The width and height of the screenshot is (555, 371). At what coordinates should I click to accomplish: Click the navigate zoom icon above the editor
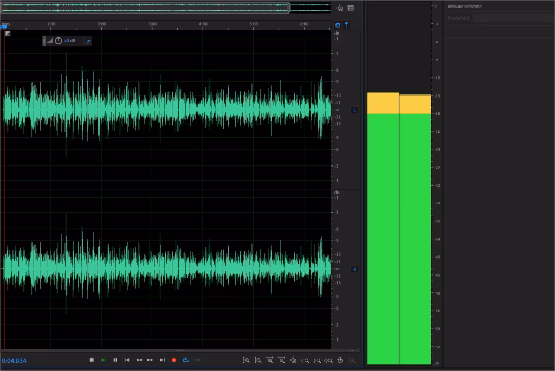coord(340,8)
